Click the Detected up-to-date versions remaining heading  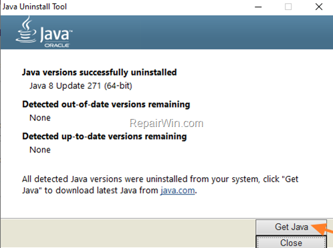coord(104,136)
